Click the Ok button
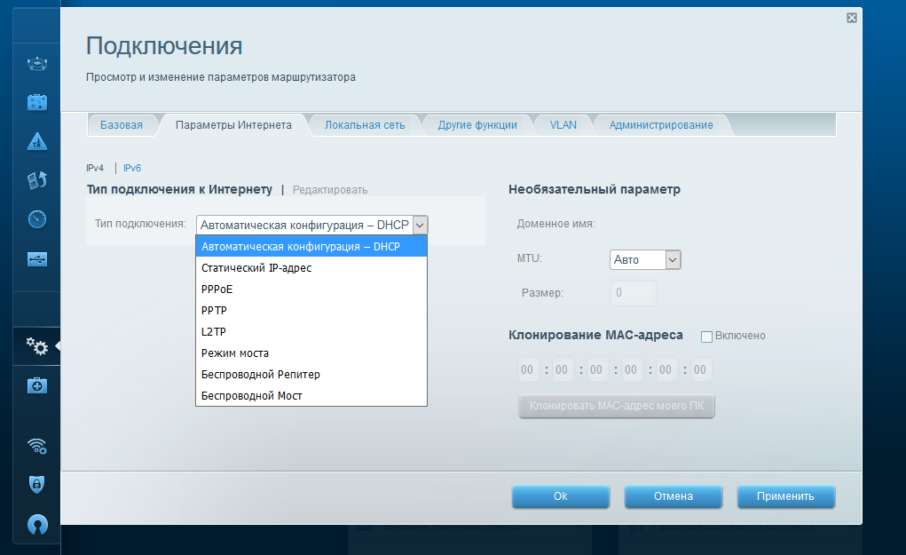Screen dimensions: 906x555 coord(561,496)
